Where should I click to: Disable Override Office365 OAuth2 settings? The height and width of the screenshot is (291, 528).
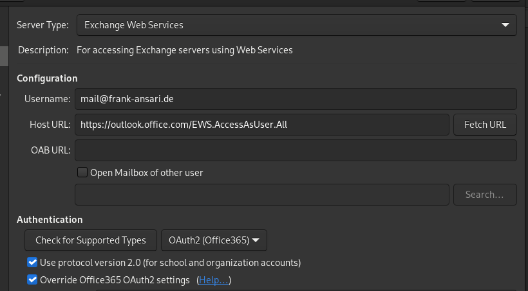click(32, 280)
